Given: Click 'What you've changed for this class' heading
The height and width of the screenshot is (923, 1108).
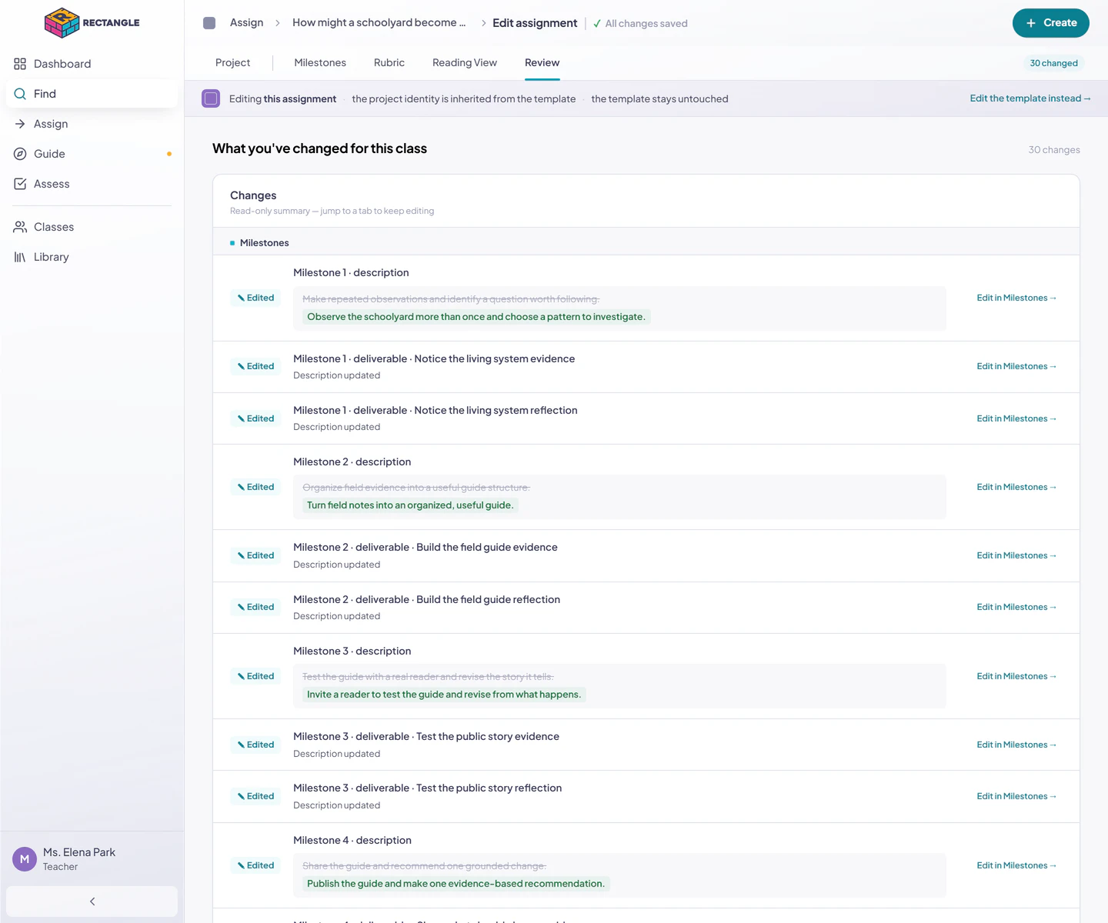Looking at the screenshot, I should tap(319, 148).
